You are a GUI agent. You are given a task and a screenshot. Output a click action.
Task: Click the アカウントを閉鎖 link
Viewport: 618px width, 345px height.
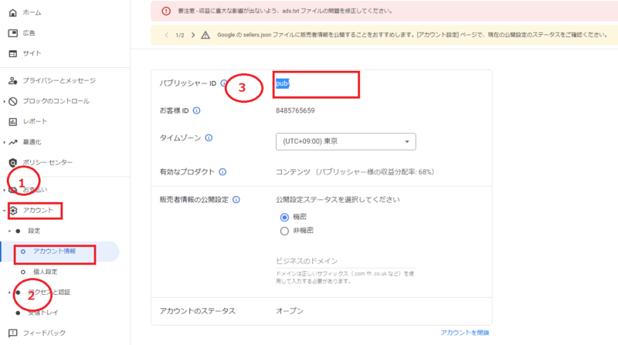463,333
